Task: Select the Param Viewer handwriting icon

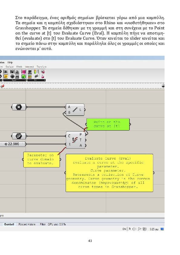Action: [x=36, y=76]
